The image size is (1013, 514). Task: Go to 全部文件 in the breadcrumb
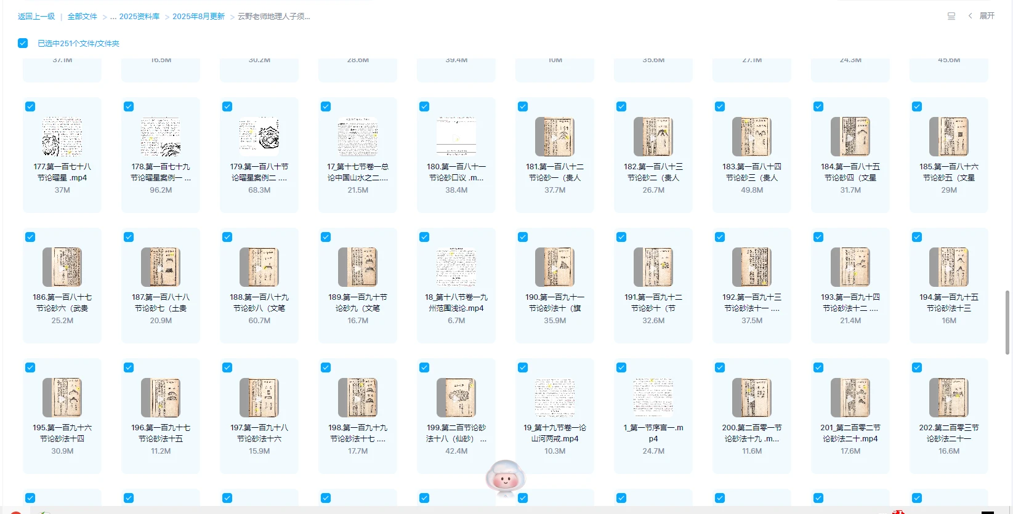coord(83,17)
